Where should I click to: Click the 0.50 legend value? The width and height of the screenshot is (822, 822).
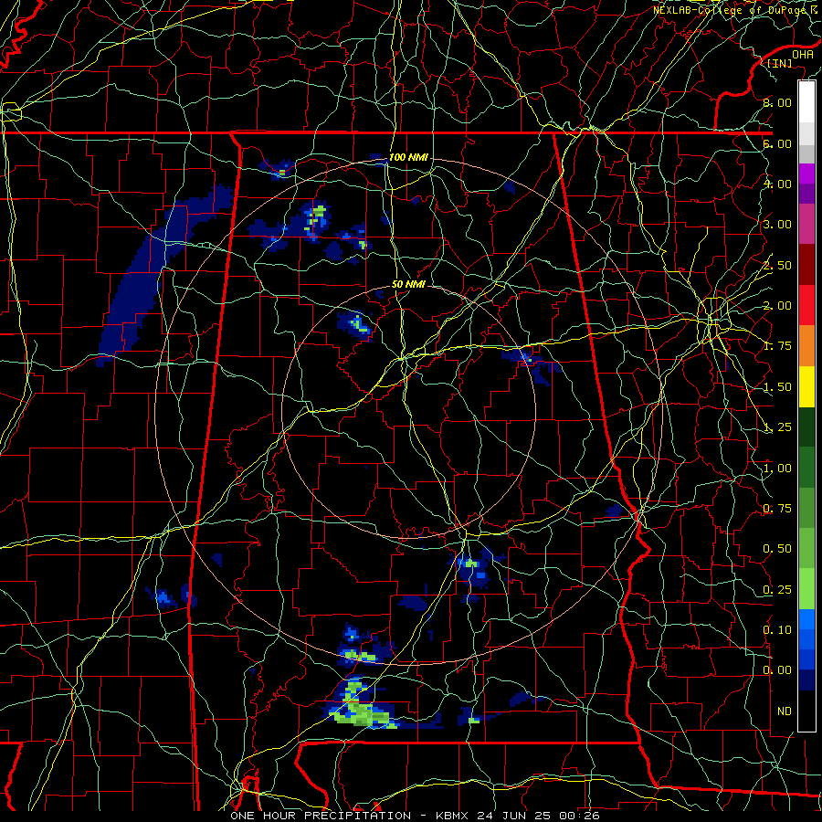777,549
